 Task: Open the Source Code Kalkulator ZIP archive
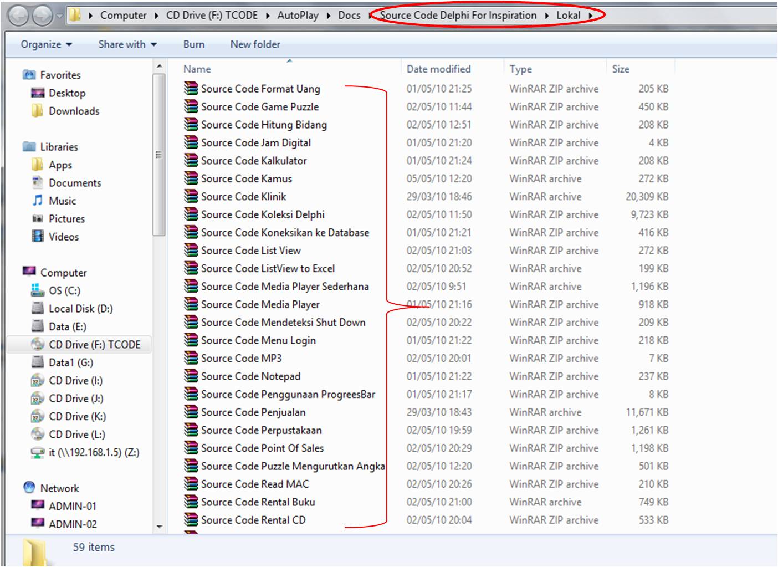pos(254,161)
